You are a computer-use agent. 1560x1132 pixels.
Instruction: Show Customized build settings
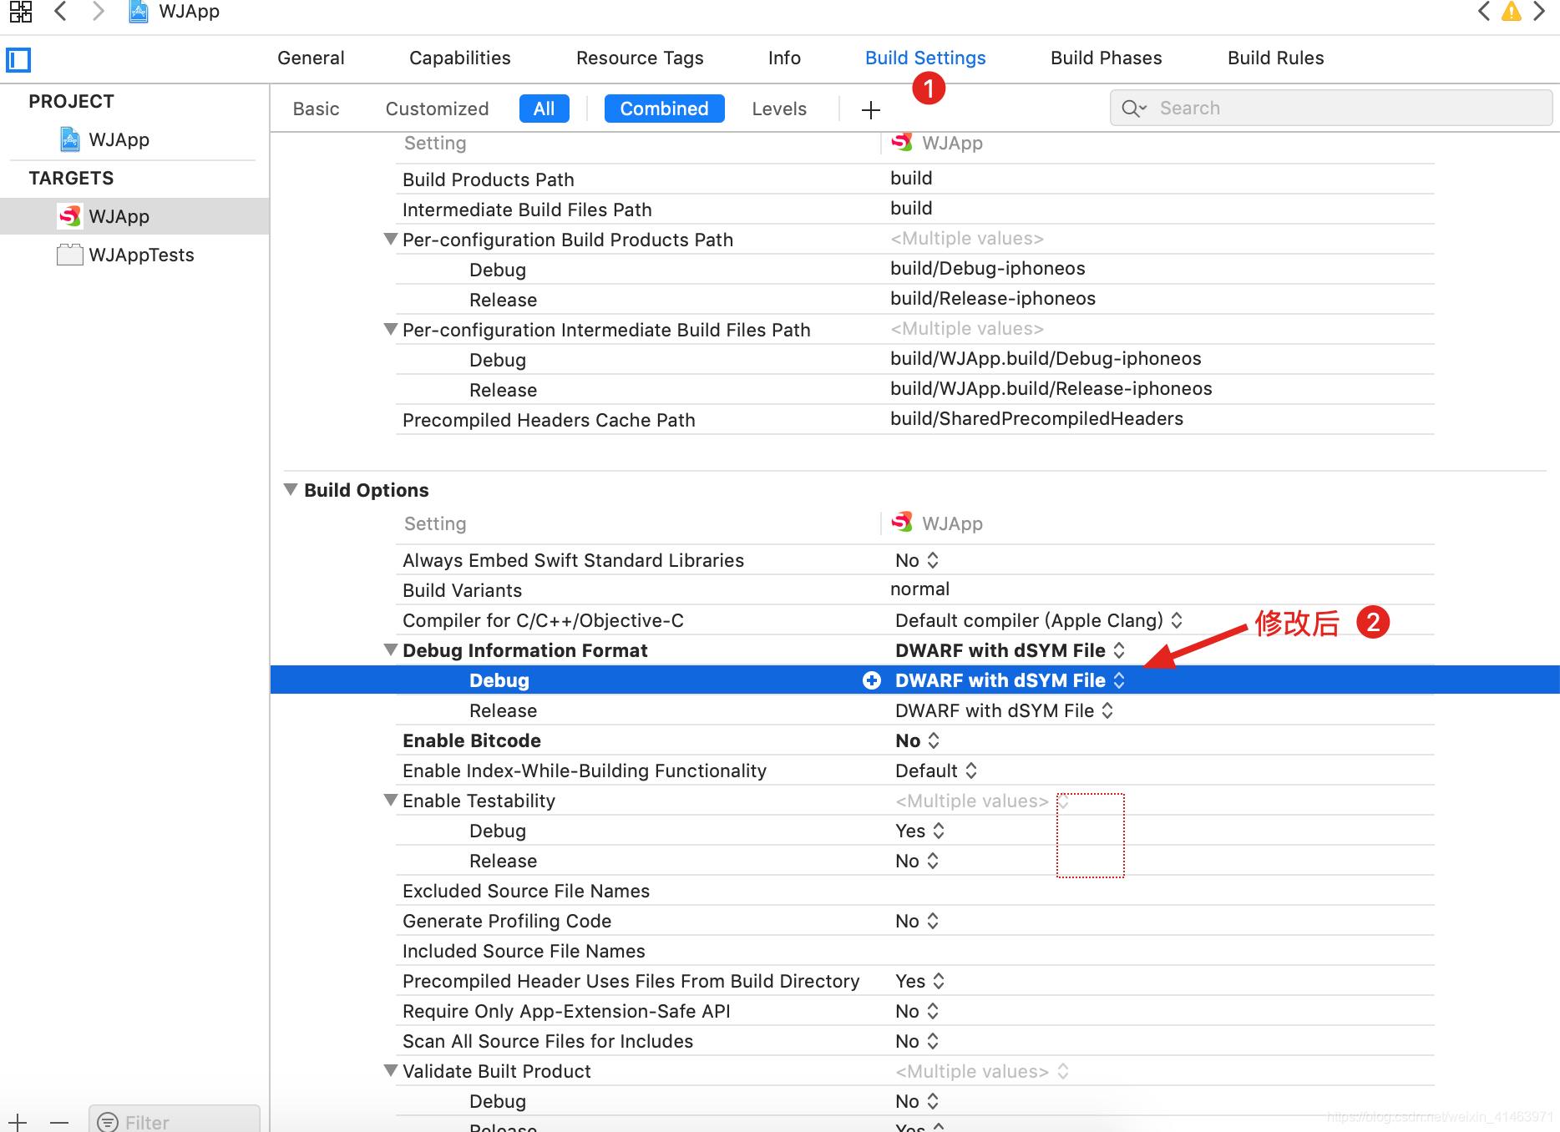(438, 109)
